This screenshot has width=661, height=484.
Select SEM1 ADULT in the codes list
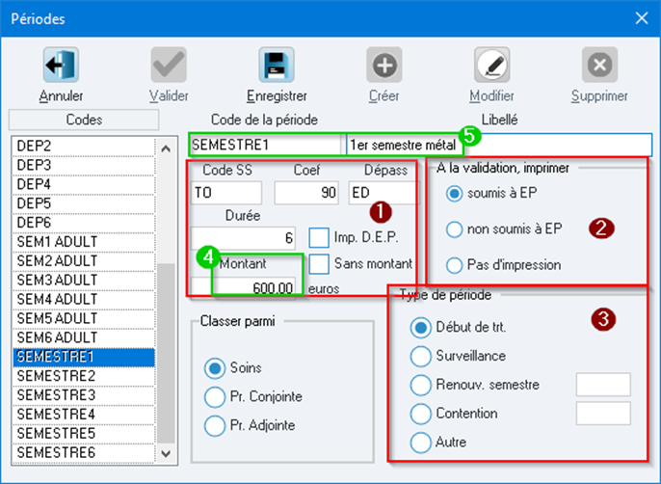[84, 242]
